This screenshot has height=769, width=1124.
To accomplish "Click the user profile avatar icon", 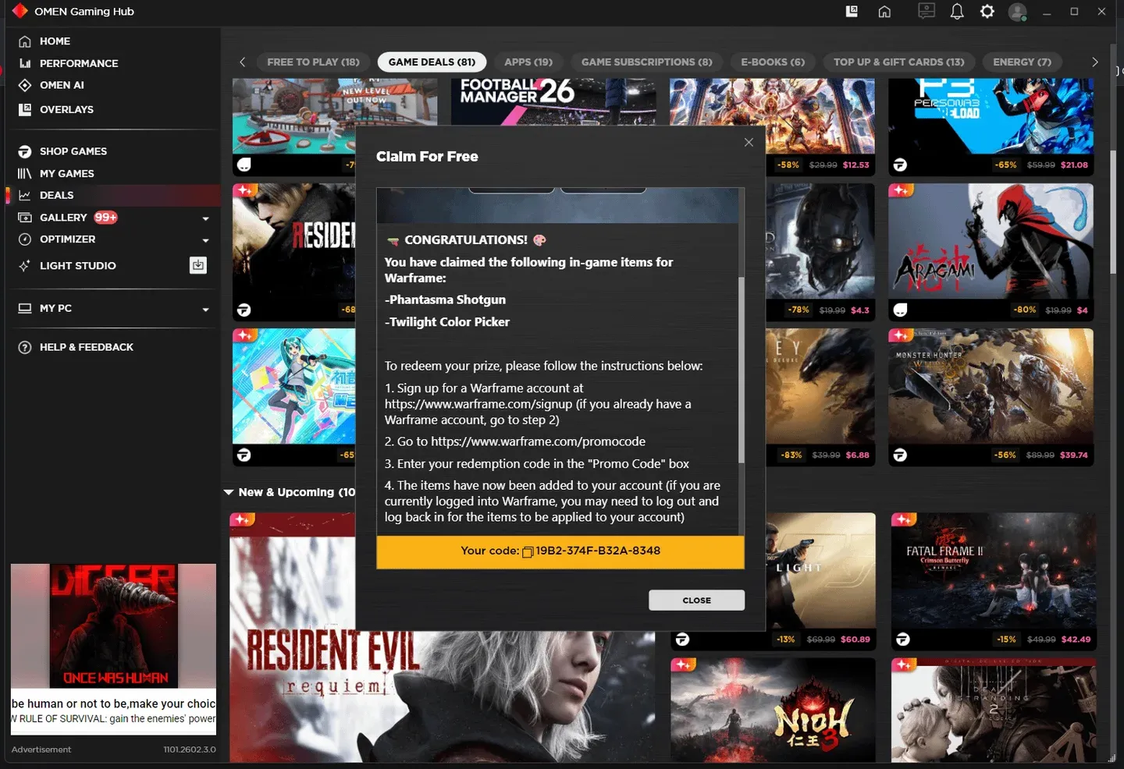I will (x=1017, y=12).
